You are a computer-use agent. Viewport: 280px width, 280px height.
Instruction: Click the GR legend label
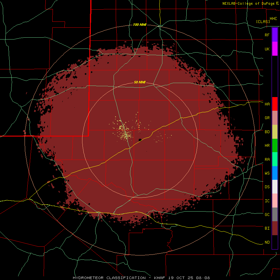[267, 118]
